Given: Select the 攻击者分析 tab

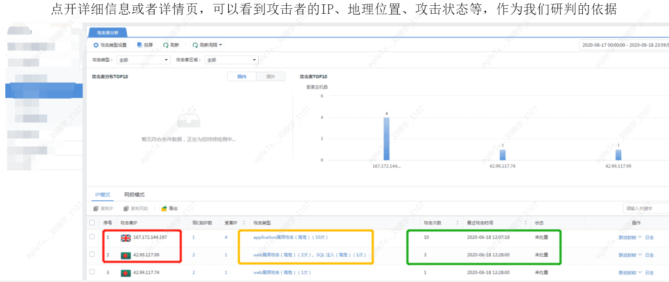Looking at the screenshot, I should (108, 33).
